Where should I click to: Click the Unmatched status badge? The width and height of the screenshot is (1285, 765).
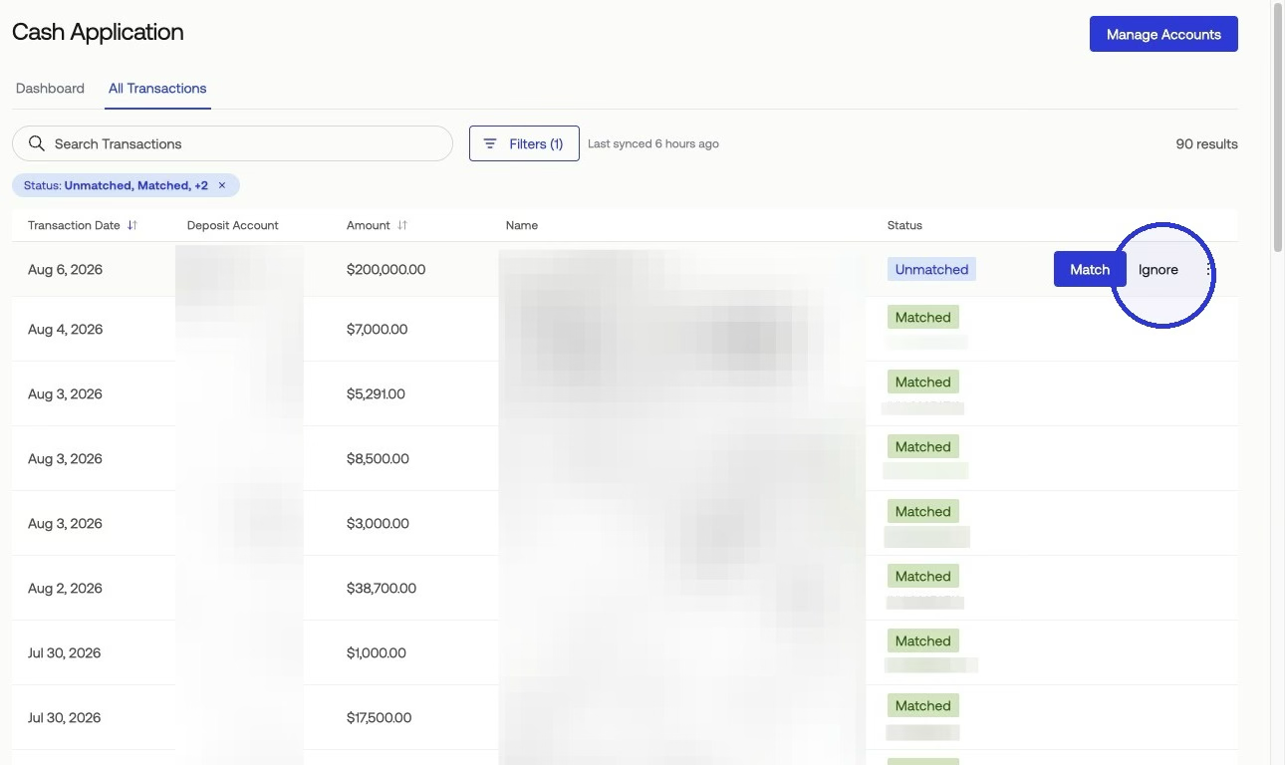pyautogui.click(x=931, y=269)
